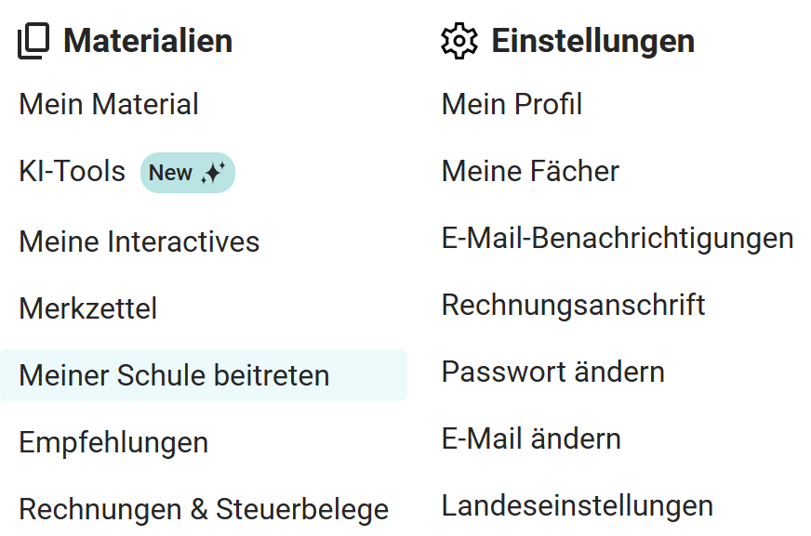The height and width of the screenshot is (536, 811).
Task: Open Meine Interactives
Action: (x=139, y=242)
